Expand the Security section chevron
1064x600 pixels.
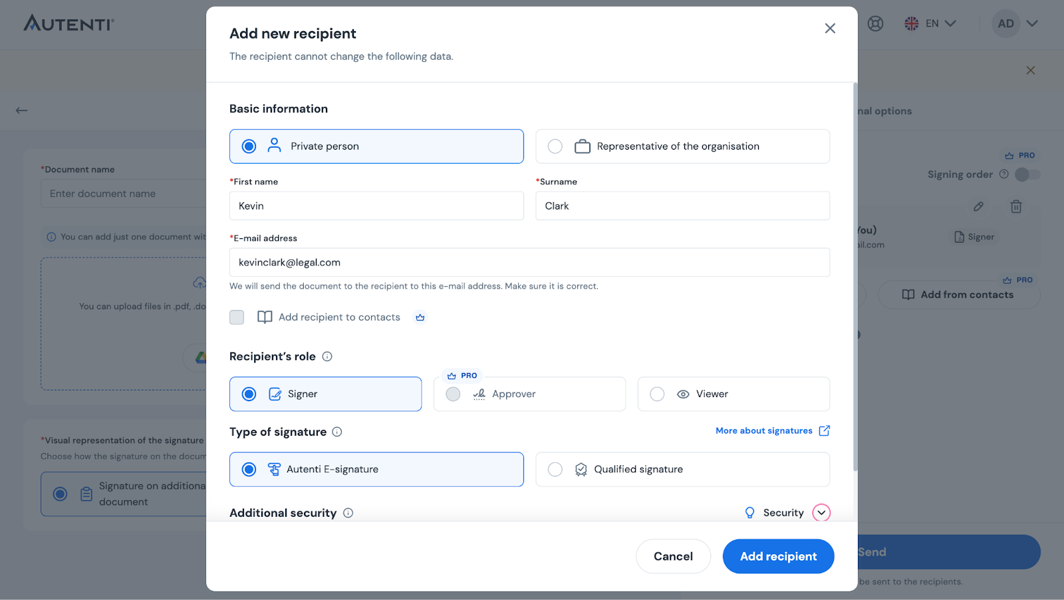tap(821, 513)
